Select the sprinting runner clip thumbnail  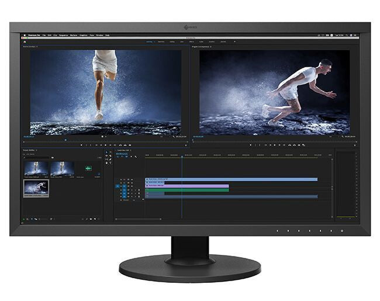coord(36,187)
